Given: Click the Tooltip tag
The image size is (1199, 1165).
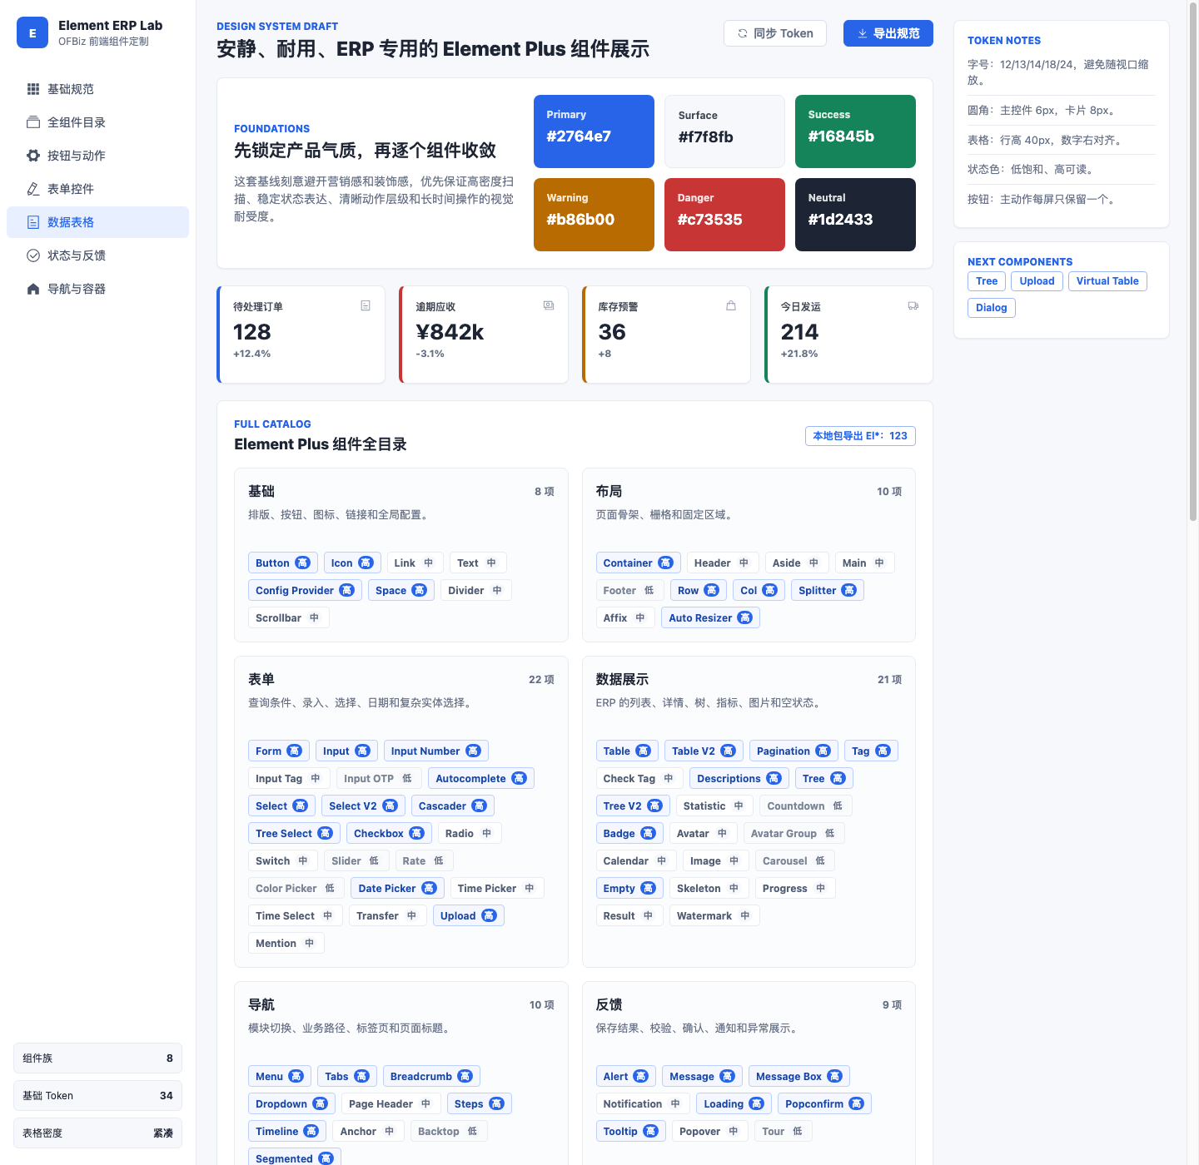Looking at the screenshot, I should pos(630,1132).
